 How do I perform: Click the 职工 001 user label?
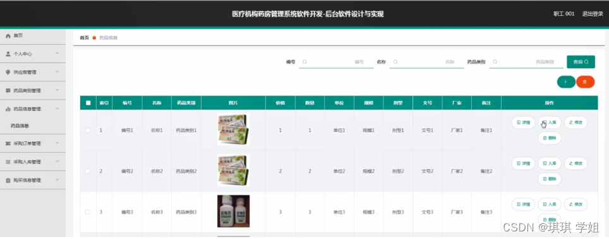pyautogui.click(x=564, y=14)
